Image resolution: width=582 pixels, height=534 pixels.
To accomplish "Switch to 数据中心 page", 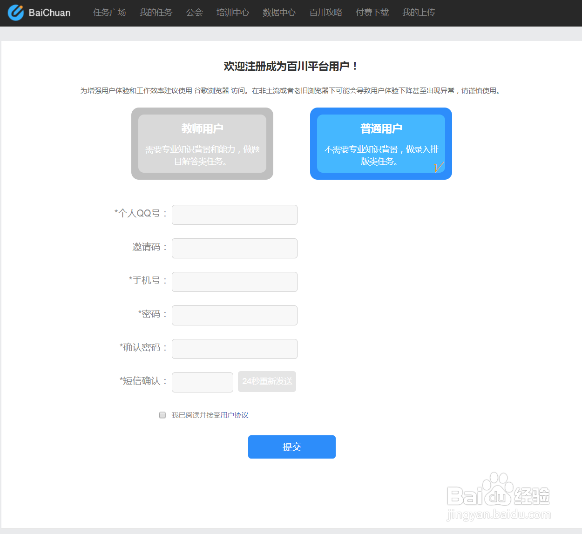I will pos(279,13).
